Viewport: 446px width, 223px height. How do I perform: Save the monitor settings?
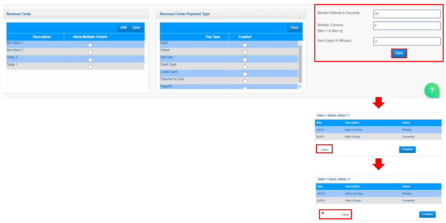(x=399, y=53)
